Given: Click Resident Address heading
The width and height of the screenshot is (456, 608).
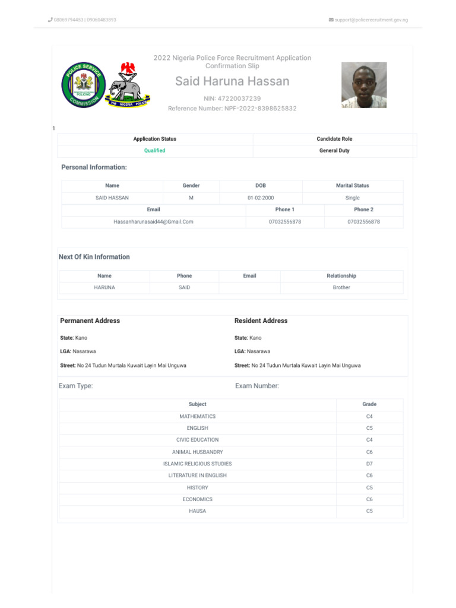Looking at the screenshot, I should [261, 321].
